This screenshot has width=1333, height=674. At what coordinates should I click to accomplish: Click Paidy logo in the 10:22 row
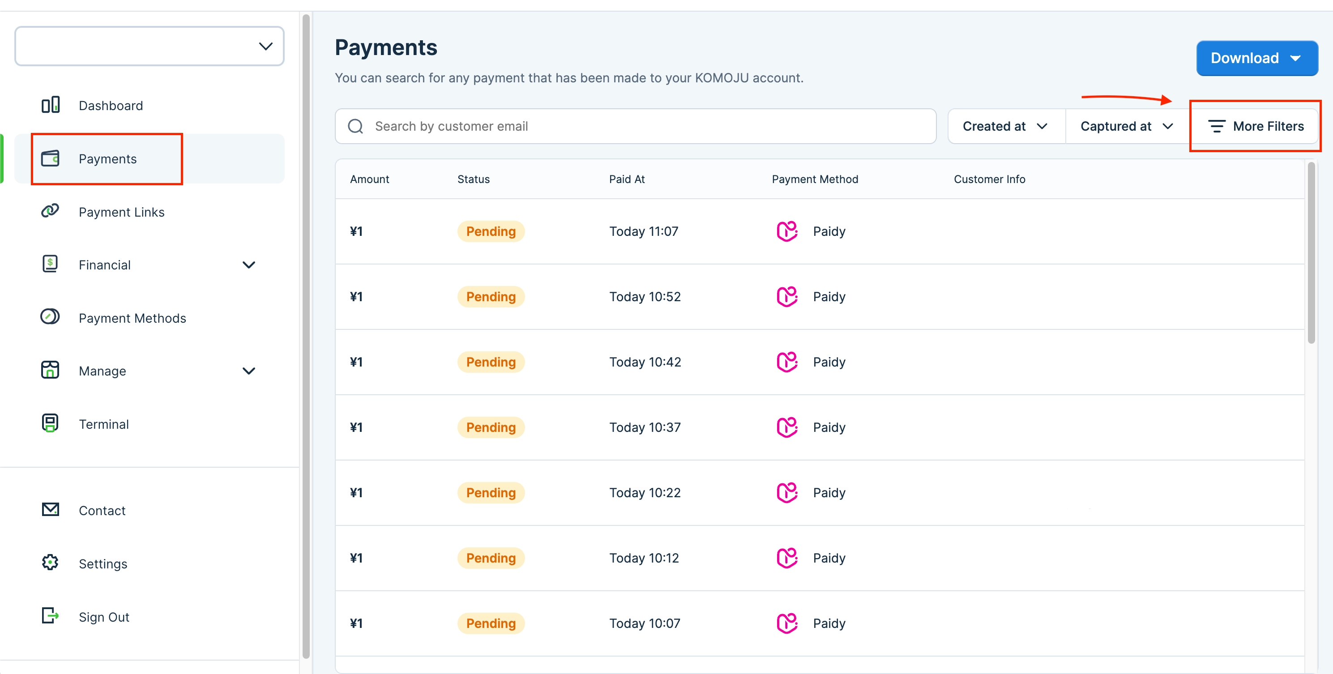[x=787, y=492]
